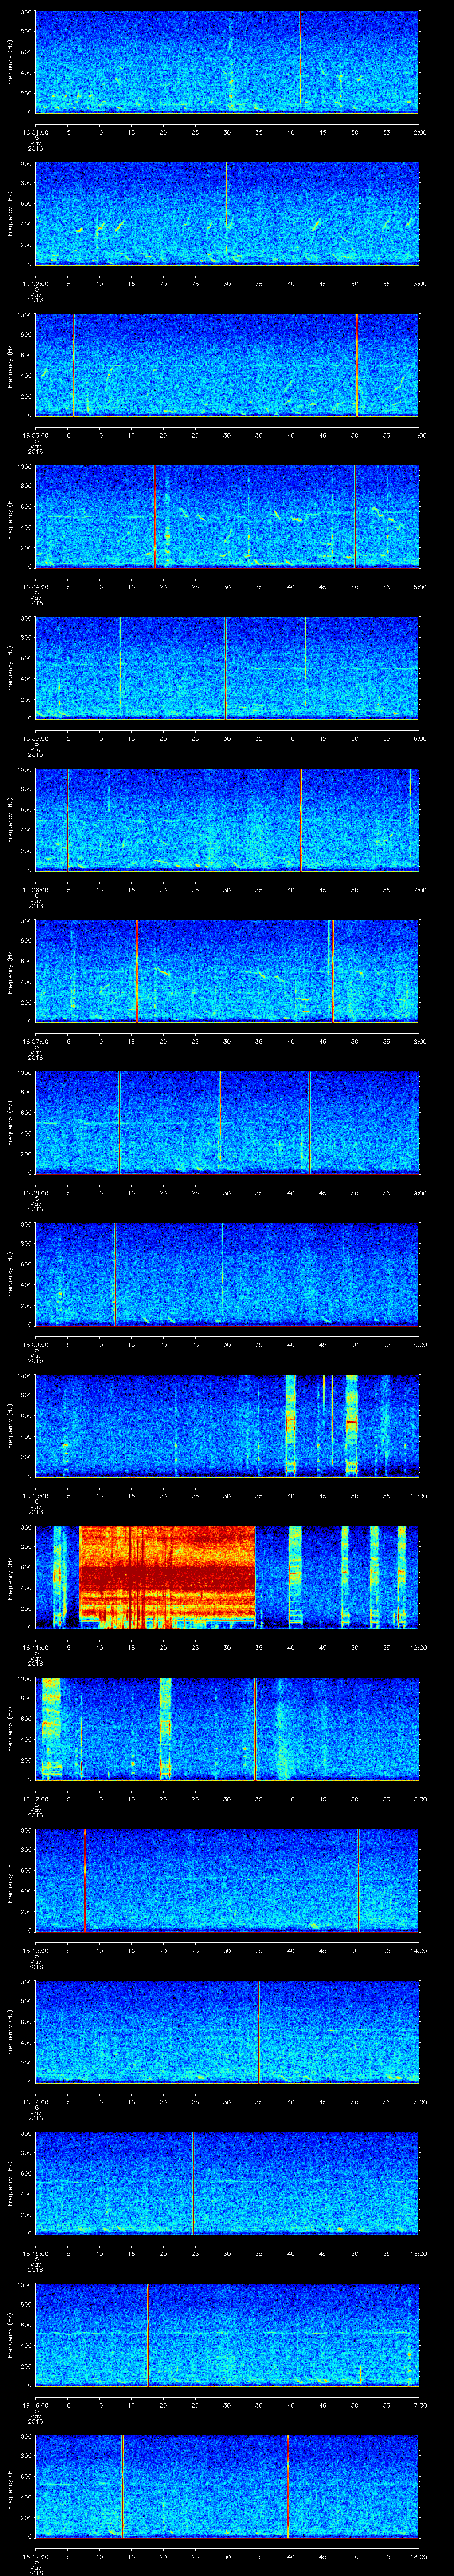Click the '16:09:00' start time label
This screenshot has width=454, height=2576.
click(x=35, y=1344)
